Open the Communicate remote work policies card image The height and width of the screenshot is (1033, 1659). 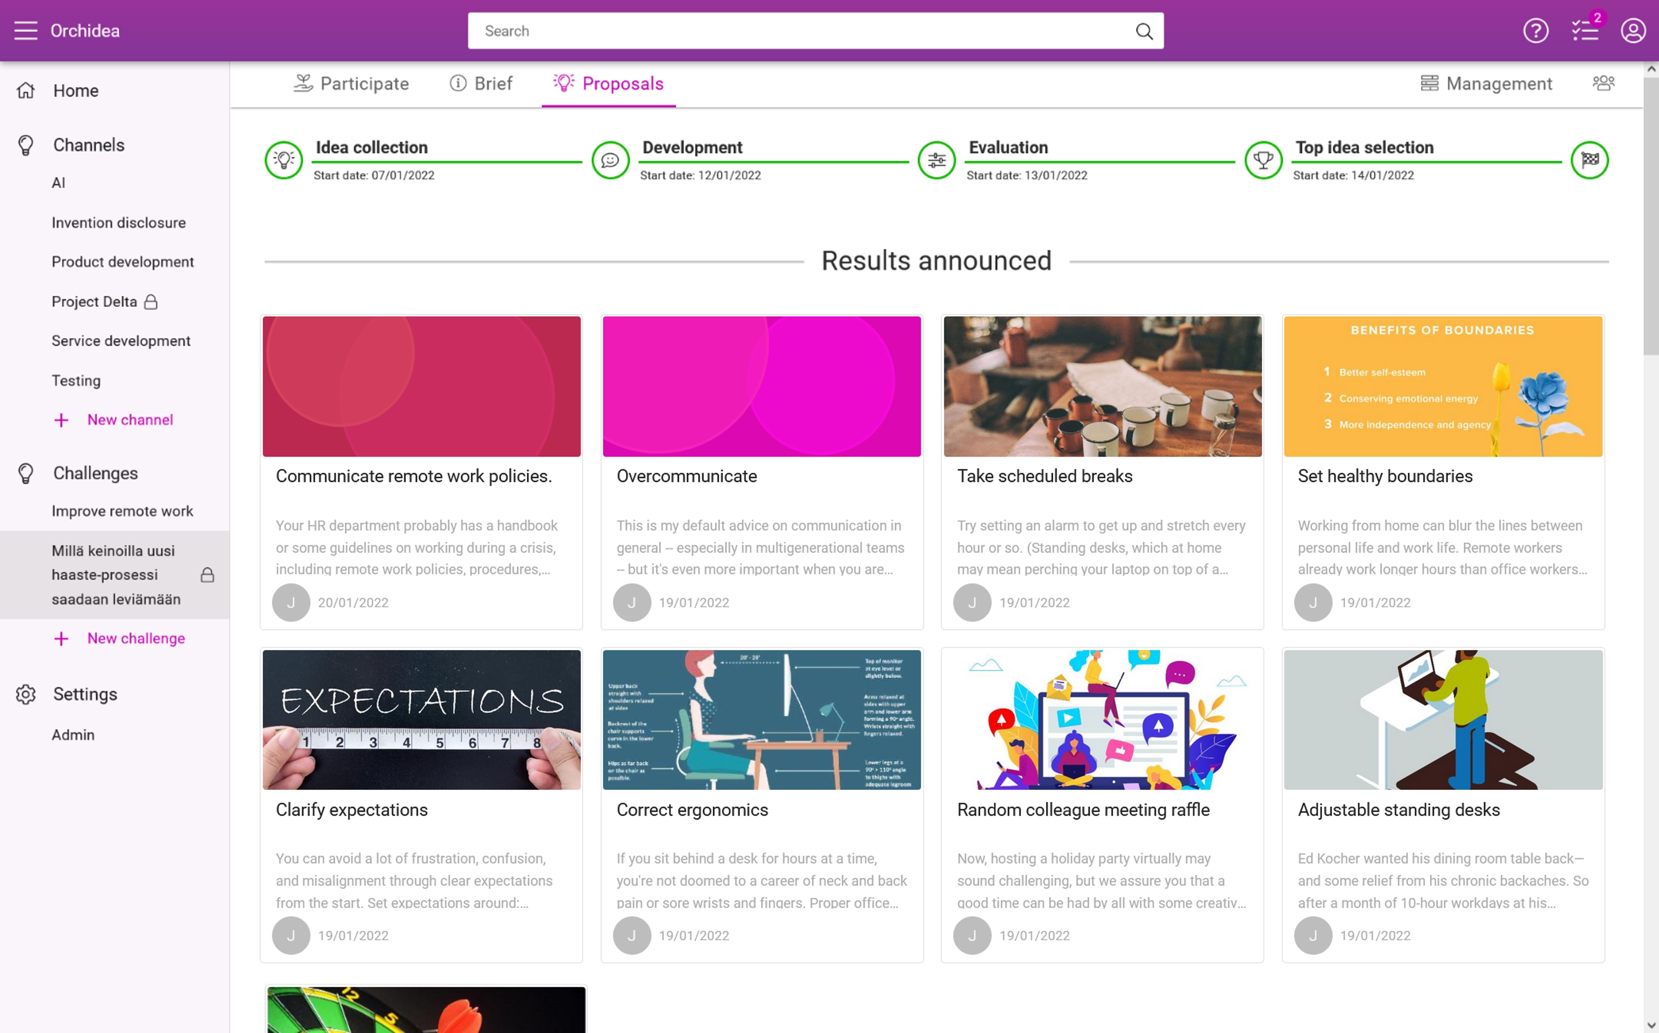pyautogui.click(x=421, y=386)
